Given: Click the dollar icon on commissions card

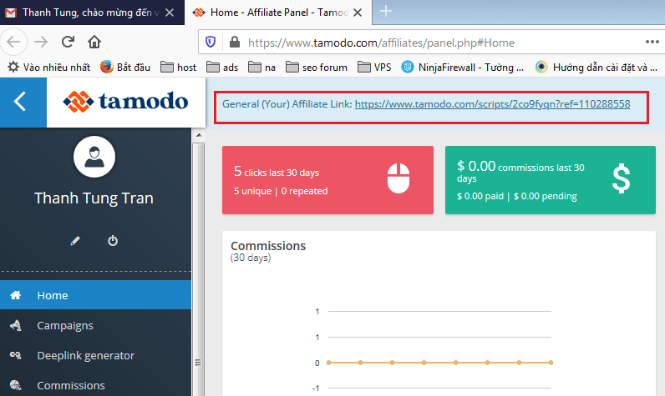Looking at the screenshot, I should point(622,178).
